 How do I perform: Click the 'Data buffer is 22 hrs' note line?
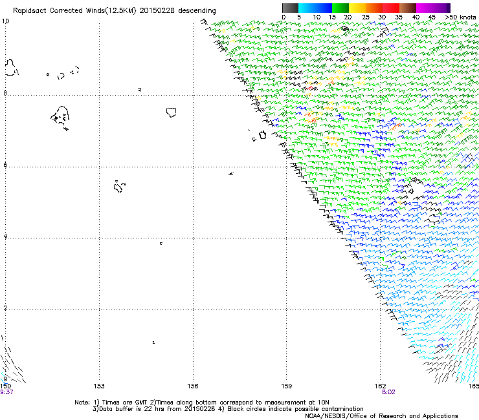tap(228, 409)
